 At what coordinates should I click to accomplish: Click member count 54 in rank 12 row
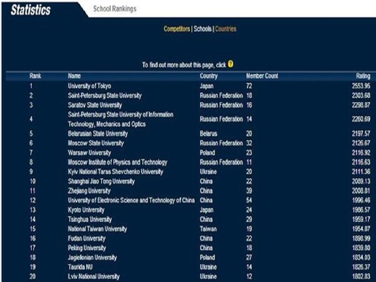point(249,200)
